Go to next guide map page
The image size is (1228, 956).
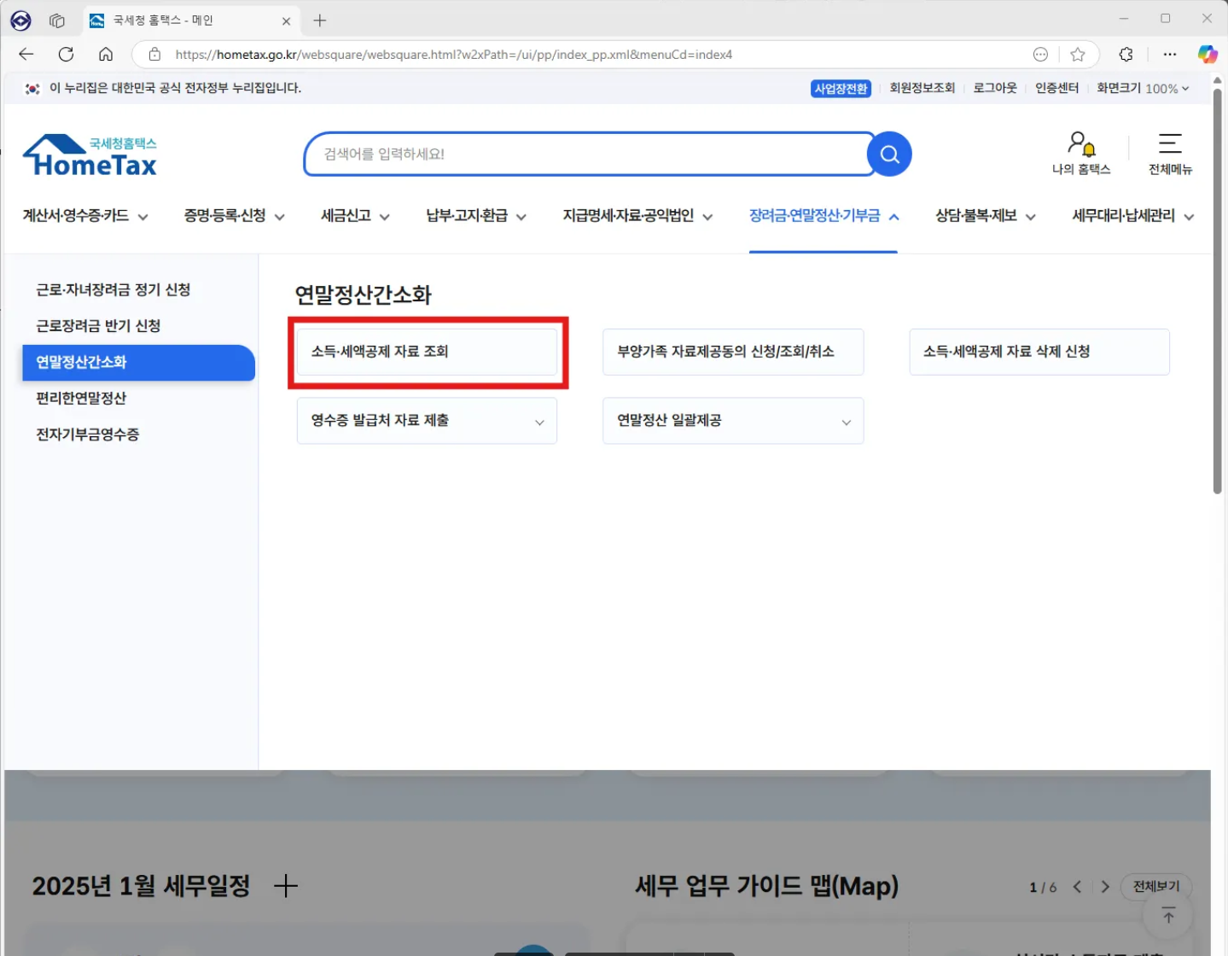coord(1105,887)
